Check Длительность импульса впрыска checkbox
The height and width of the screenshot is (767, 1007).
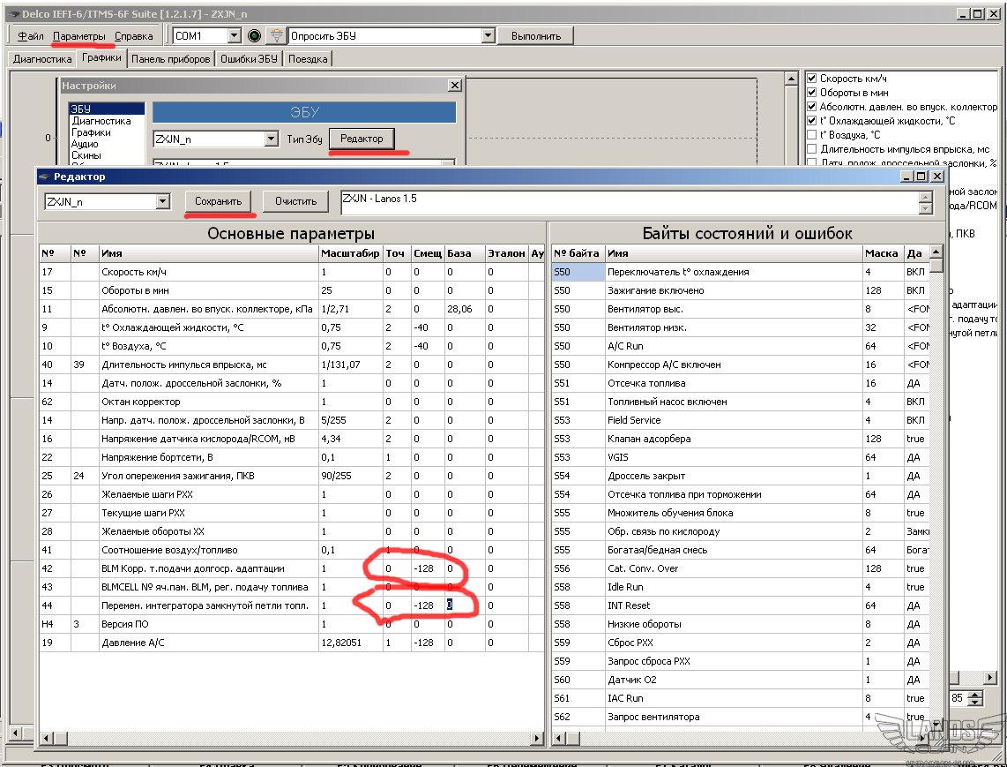click(x=812, y=149)
